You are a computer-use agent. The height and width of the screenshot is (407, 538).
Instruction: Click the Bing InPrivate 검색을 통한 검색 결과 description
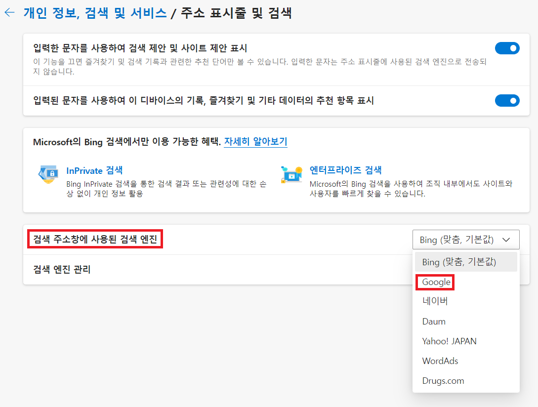click(x=166, y=189)
